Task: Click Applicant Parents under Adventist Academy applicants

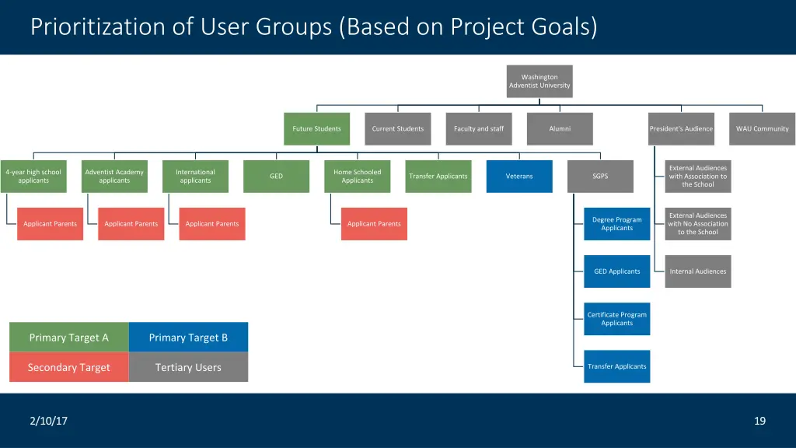Action: (131, 223)
